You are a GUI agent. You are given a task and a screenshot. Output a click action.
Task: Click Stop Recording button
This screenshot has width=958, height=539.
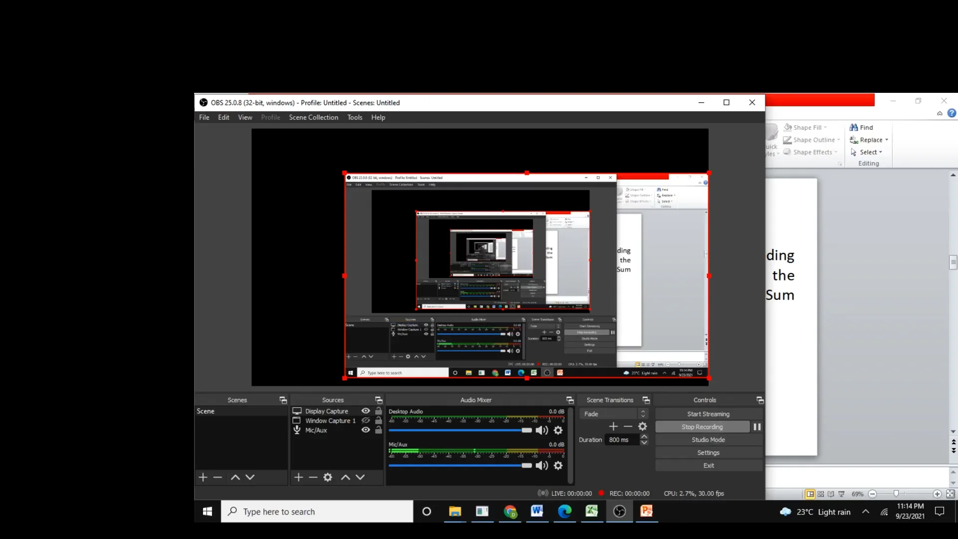(702, 427)
